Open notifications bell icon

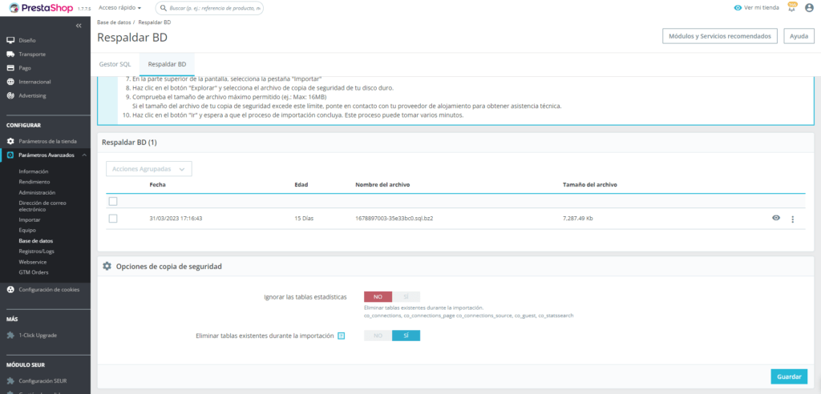[x=791, y=8]
